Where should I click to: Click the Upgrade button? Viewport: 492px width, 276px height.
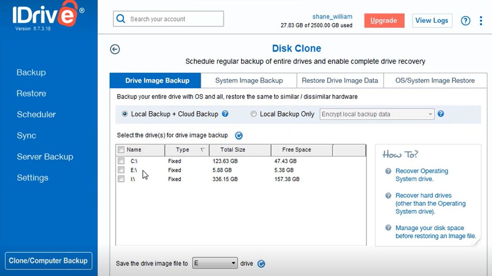pos(384,20)
